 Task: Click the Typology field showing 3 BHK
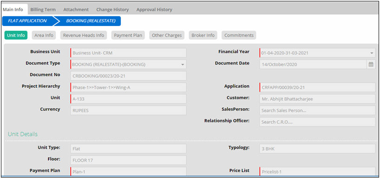tap(318, 149)
